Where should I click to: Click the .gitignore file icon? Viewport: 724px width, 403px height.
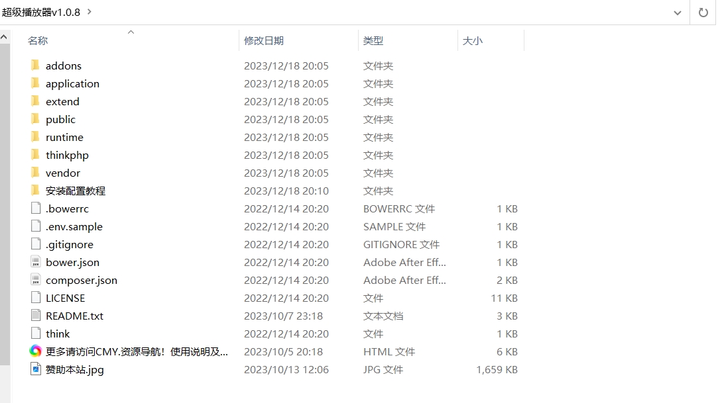point(35,244)
